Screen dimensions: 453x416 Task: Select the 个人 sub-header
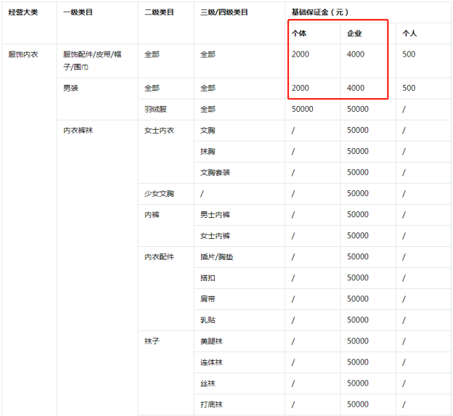410,33
